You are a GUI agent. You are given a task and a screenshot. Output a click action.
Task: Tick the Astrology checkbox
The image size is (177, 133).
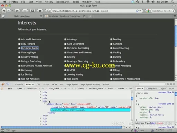65,39
